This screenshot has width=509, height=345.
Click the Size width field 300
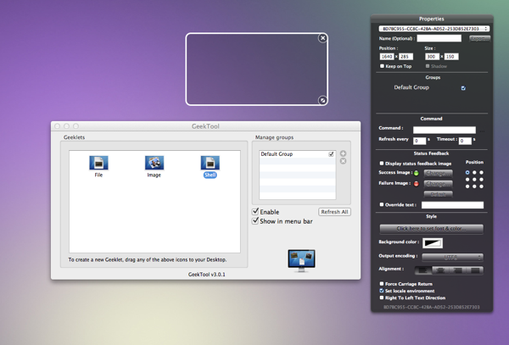point(432,57)
